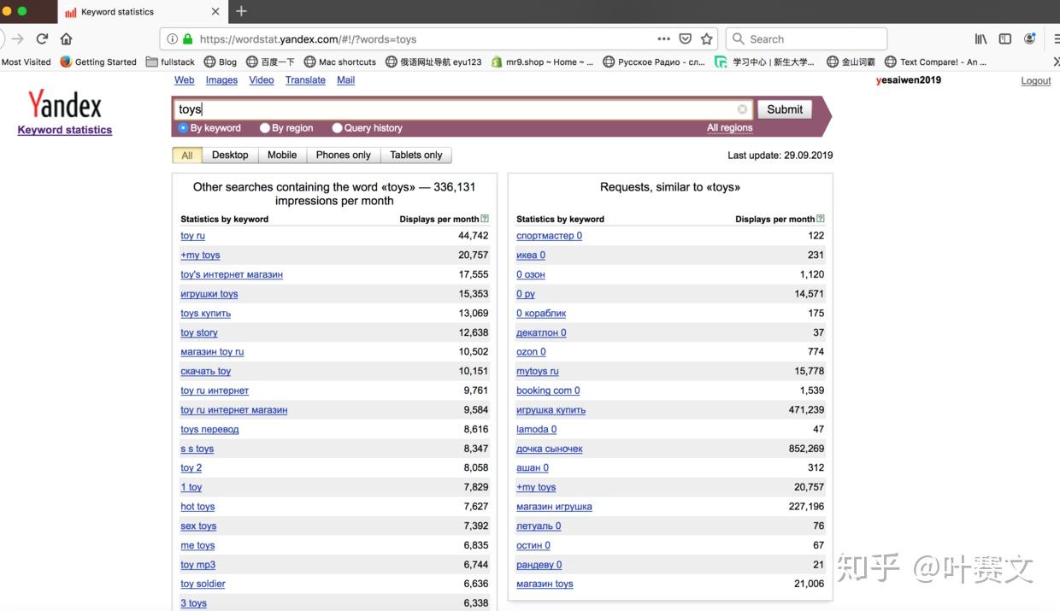Open the Firefox account icon
Viewport: 1060px width, 611px height.
pyautogui.click(x=1030, y=38)
